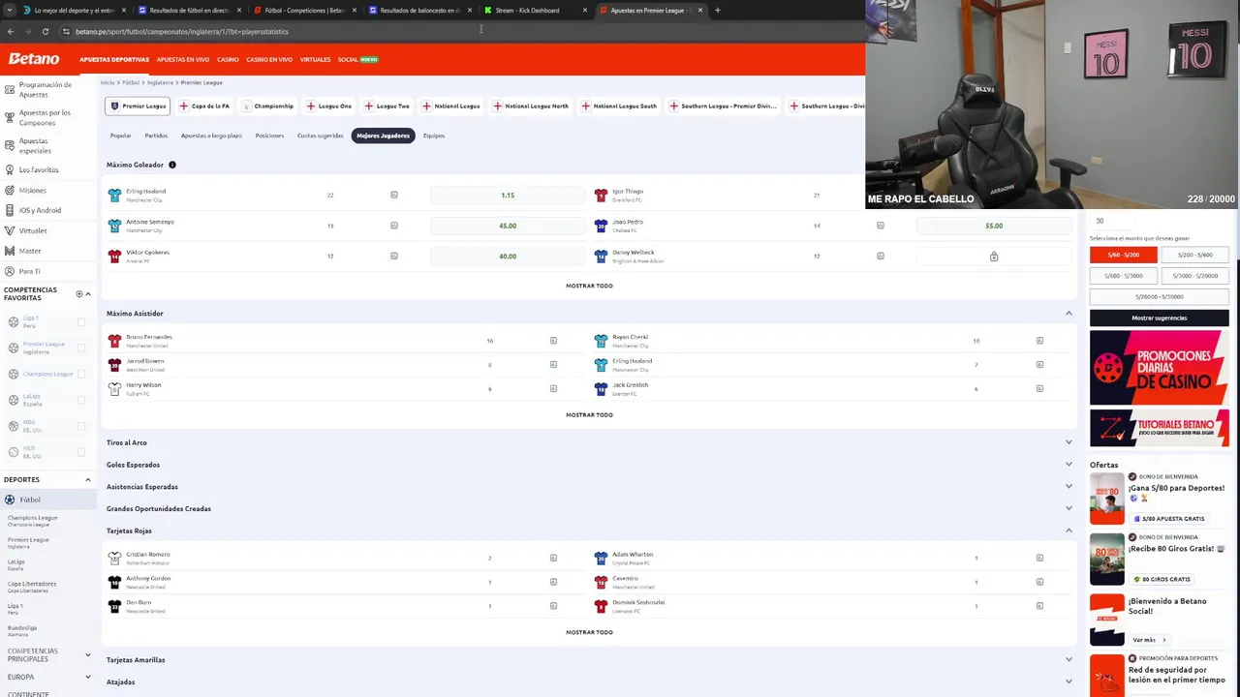Click the Premier League crest chip icon
This screenshot has height=697, width=1240.
tap(114, 106)
